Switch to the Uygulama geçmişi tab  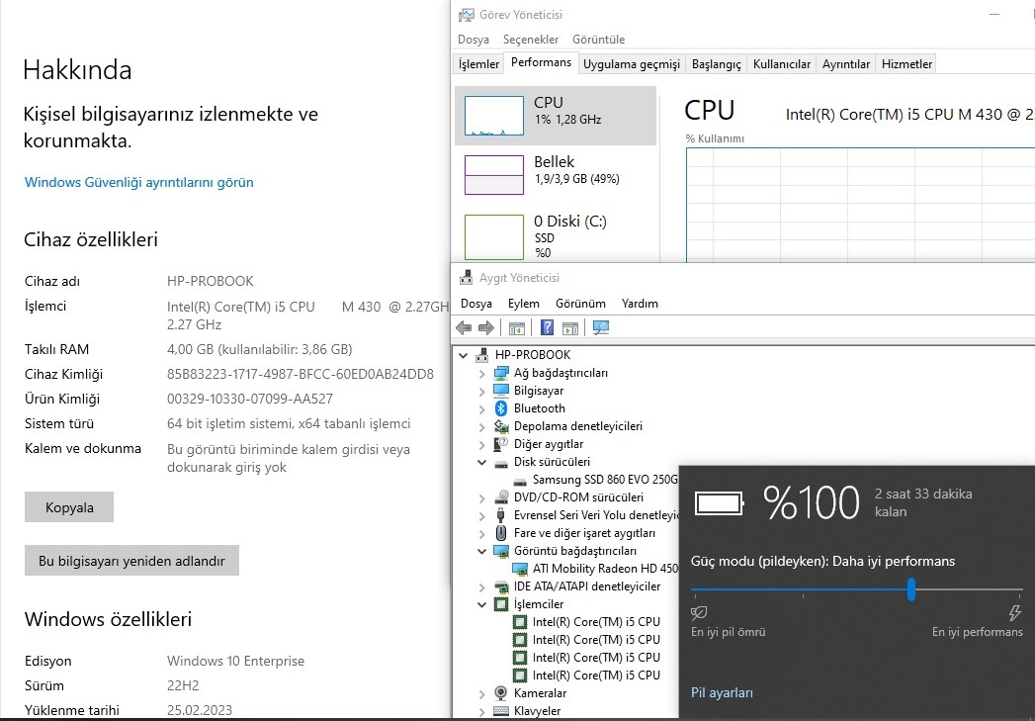(632, 64)
